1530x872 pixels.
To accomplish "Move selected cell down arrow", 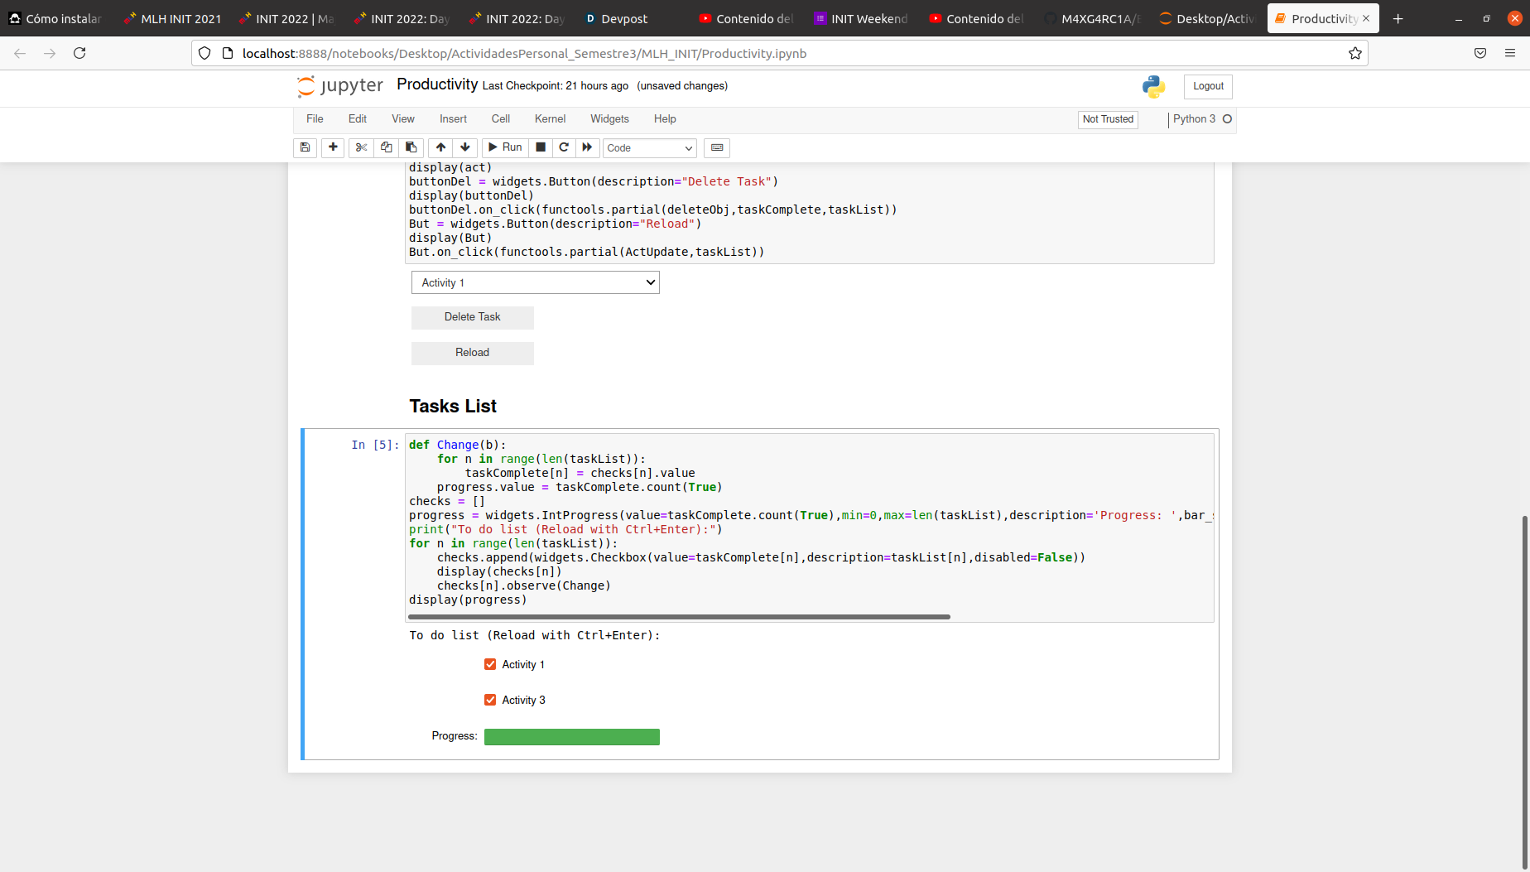I will point(465,147).
